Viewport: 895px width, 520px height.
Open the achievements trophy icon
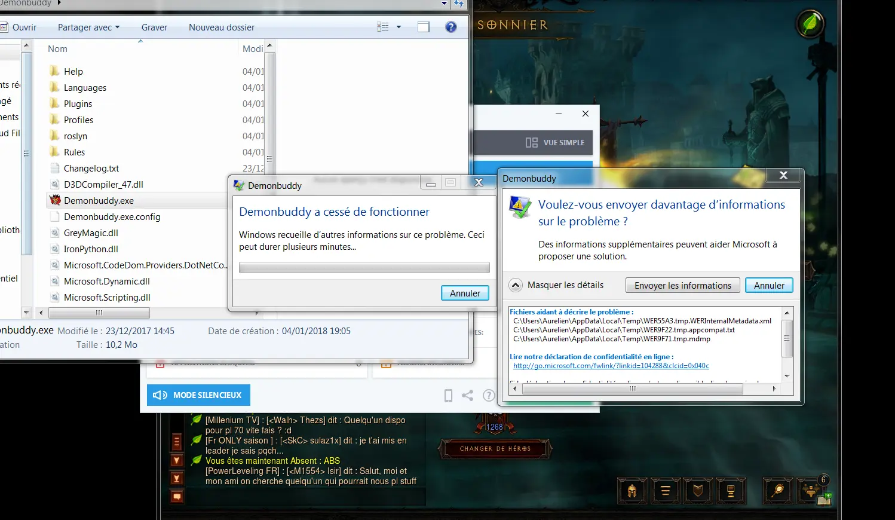[731, 490]
